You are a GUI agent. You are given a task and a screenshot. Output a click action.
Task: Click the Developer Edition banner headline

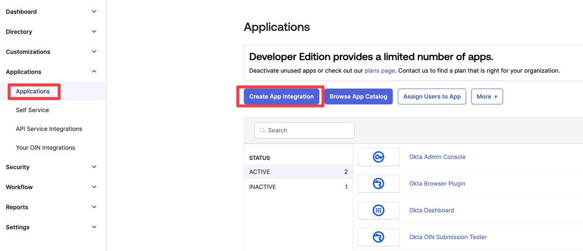(x=371, y=57)
